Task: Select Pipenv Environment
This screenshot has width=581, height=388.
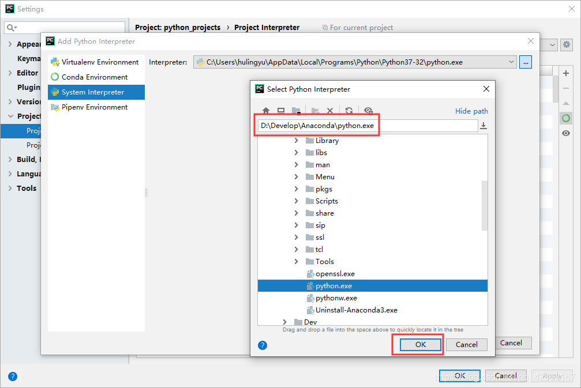Action: pyautogui.click(x=96, y=107)
